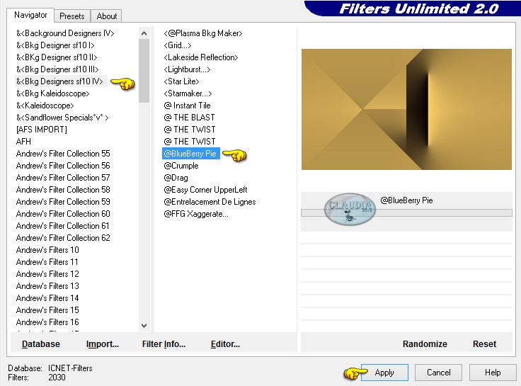This screenshot has width=521, height=386.
Task: Choose the <@Plasma Bkg Maker> filter
Action: [203, 33]
